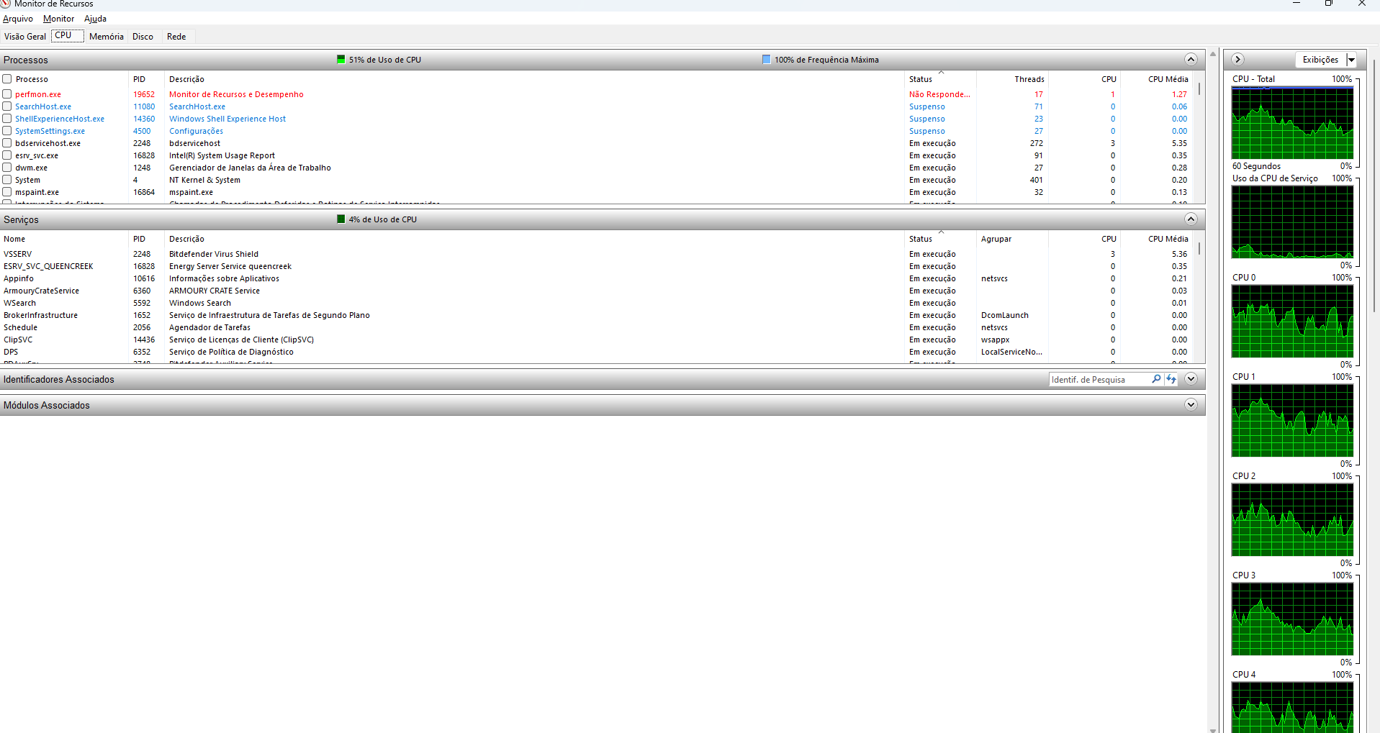1380x733 pixels.
Task: Select the WSearch service row
Action: coord(596,303)
